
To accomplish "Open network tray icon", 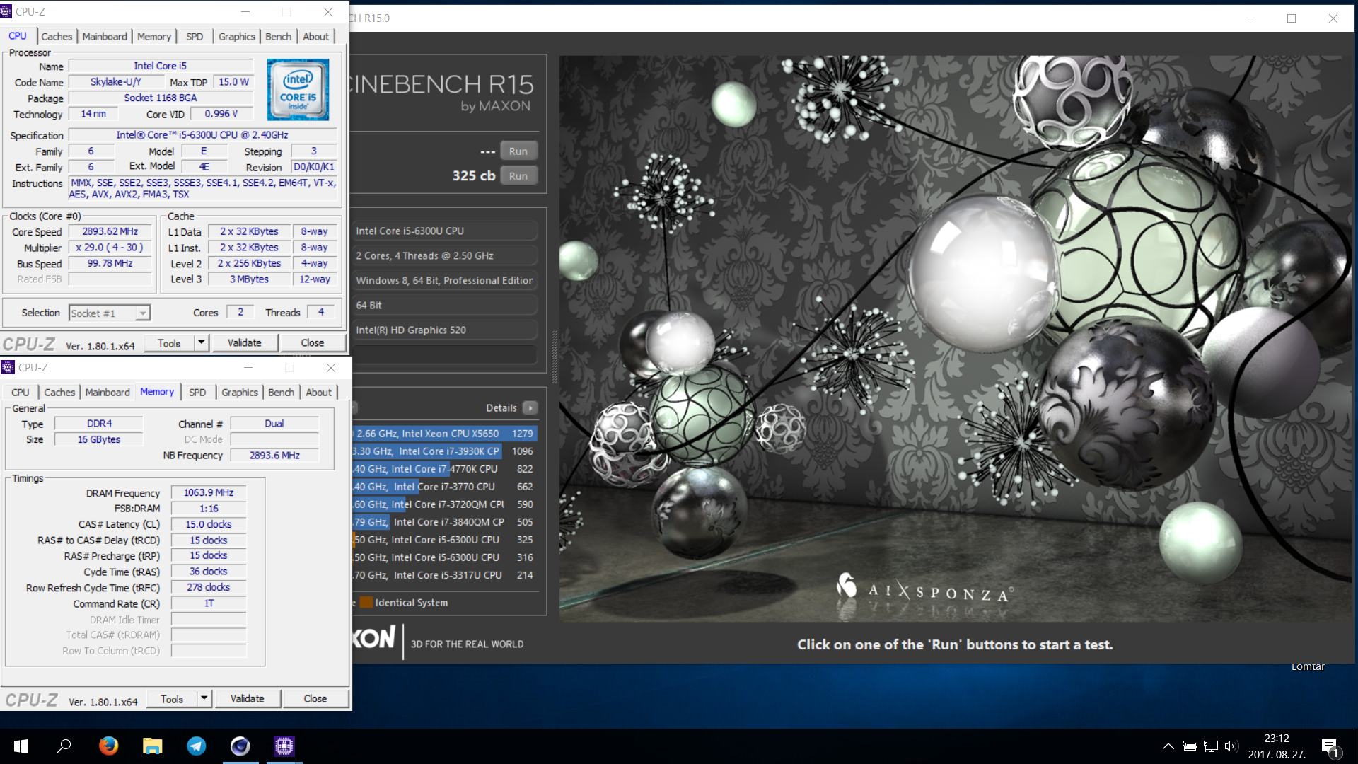I will click(1211, 746).
